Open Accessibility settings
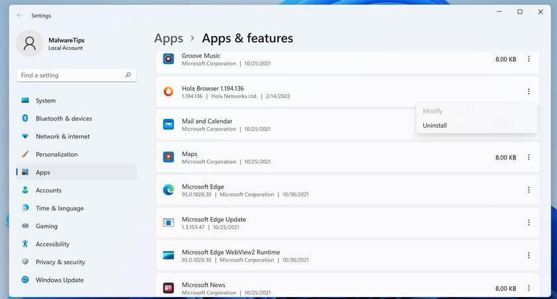557x299 pixels. click(x=76, y=244)
